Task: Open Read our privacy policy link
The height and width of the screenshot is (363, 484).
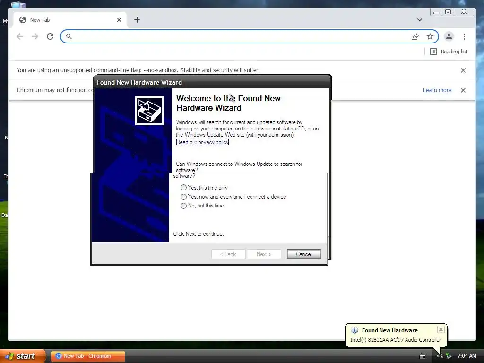Action: (202, 142)
